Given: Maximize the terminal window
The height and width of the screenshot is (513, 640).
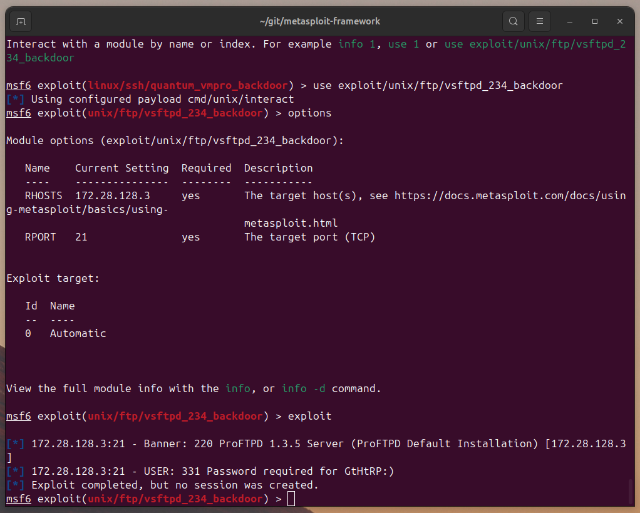Looking at the screenshot, I should click(595, 21).
